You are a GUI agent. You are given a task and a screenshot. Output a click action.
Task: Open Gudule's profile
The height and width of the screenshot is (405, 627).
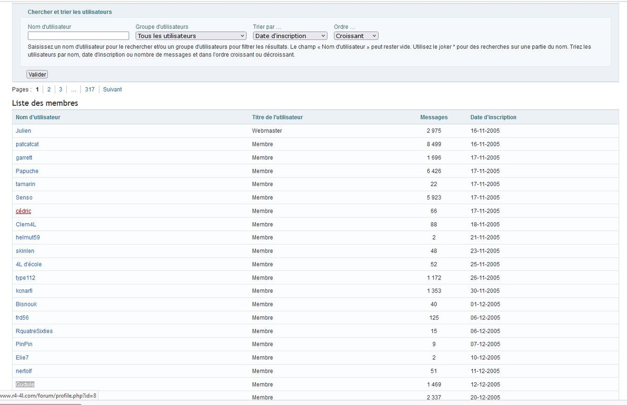coord(25,385)
